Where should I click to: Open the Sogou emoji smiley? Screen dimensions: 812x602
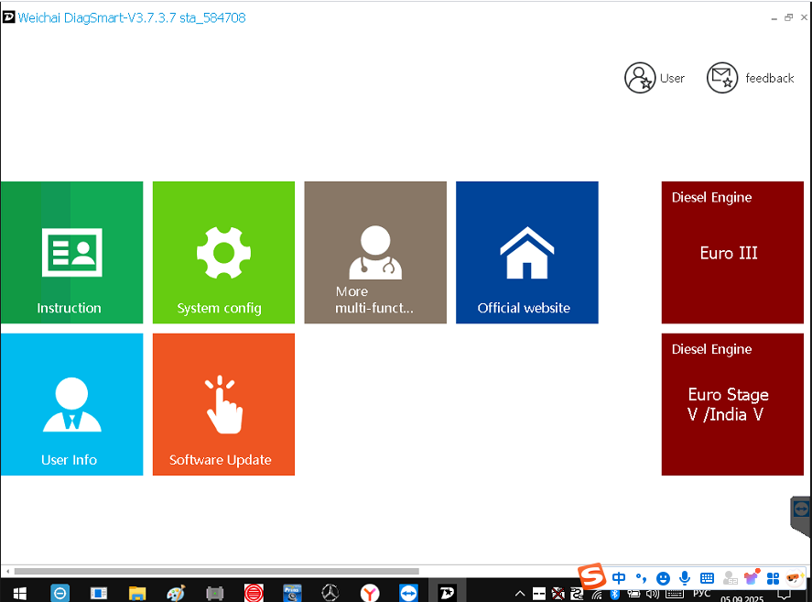[663, 578]
